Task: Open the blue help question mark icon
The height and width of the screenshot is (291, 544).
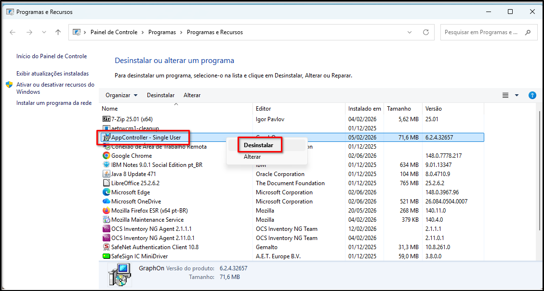Action: click(x=532, y=95)
